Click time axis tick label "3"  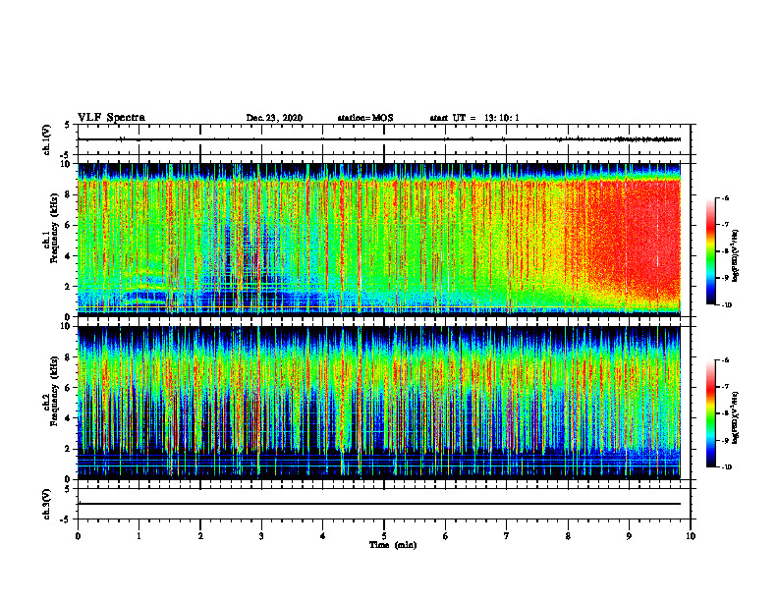coord(261,536)
